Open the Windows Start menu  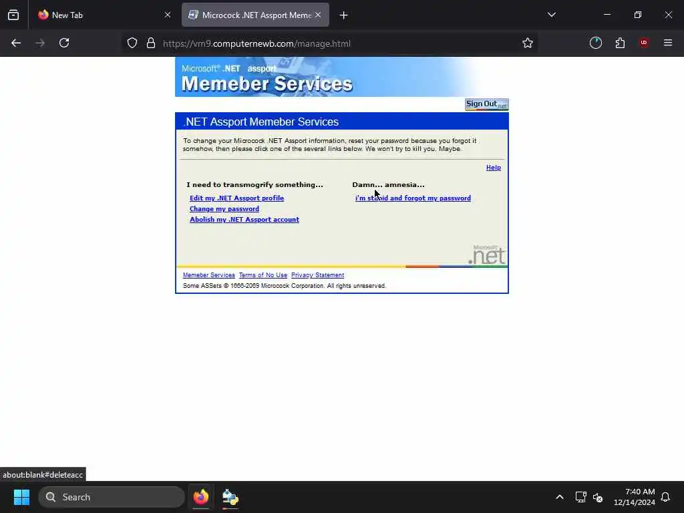21,497
